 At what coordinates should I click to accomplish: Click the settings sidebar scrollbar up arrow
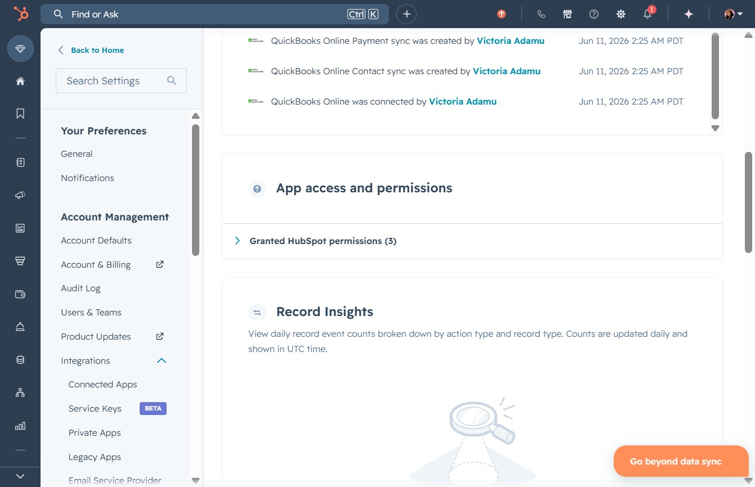[x=195, y=116]
